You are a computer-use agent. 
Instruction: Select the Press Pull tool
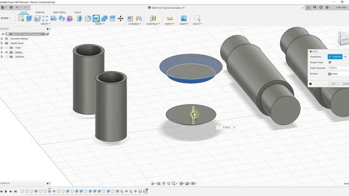[80, 19]
